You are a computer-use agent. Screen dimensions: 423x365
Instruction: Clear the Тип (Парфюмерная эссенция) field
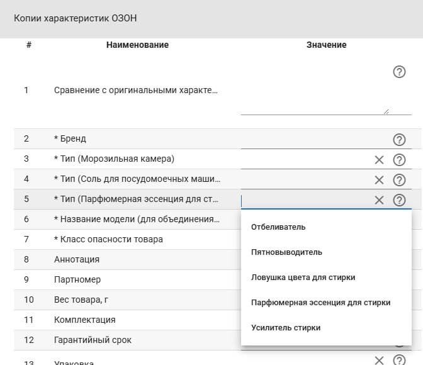(379, 200)
